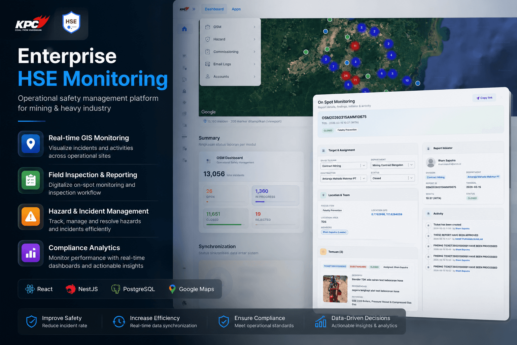The width and height of the screenshot is (517, 345).
Task: Open the Status Closed dropdown
Action: pos(393,178)
